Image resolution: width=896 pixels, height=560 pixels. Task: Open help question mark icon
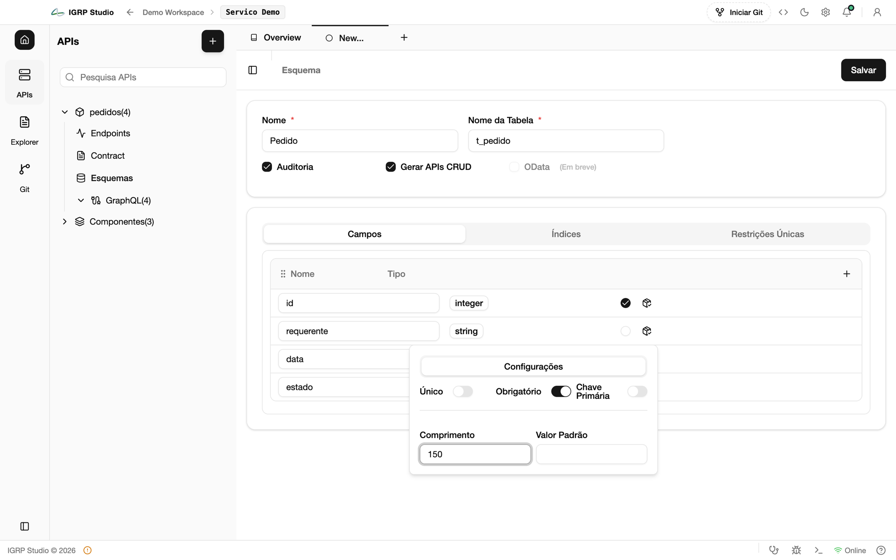coord(881,550)
